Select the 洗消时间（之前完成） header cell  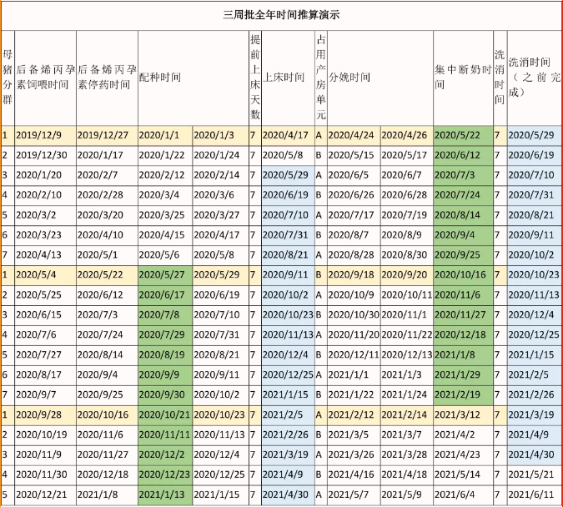pyautogui.click(x=535, y=78)
